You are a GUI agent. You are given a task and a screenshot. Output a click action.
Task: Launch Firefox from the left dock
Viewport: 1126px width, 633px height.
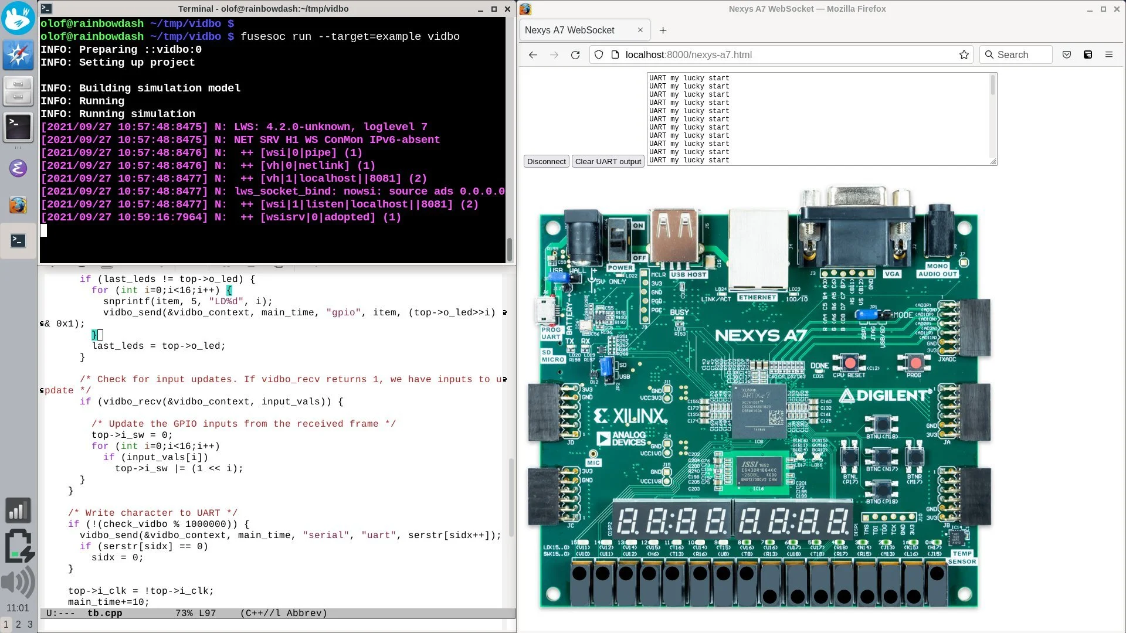point(18,205)
